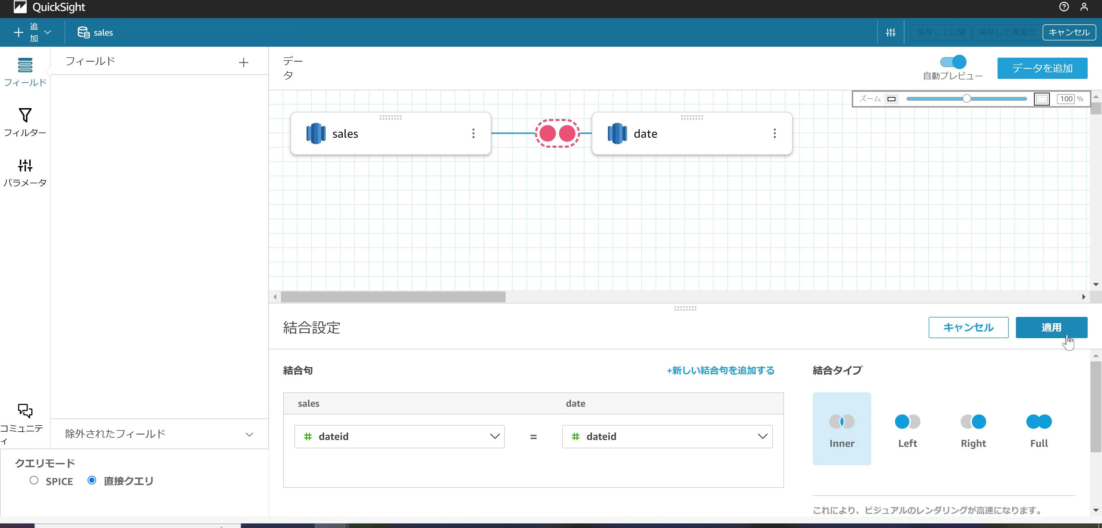Viewport: 1102px width, 528px height.
Task: Cancel the join settings with キャンセル
Action: 969,328
